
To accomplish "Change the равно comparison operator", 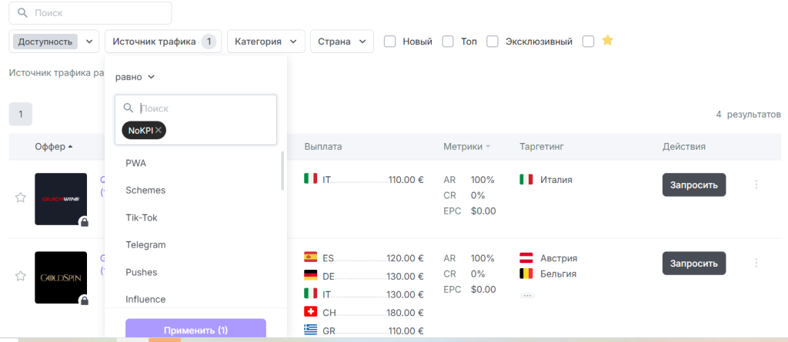I will (x=135, y=77).
